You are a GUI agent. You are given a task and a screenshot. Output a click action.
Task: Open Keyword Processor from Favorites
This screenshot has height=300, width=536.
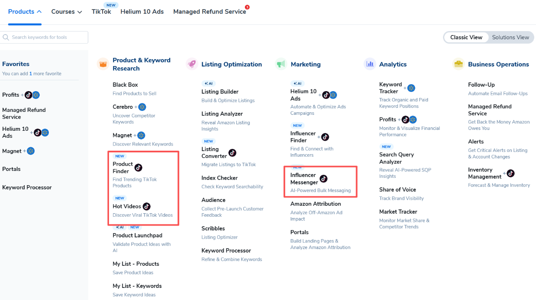tap(27, 187)
